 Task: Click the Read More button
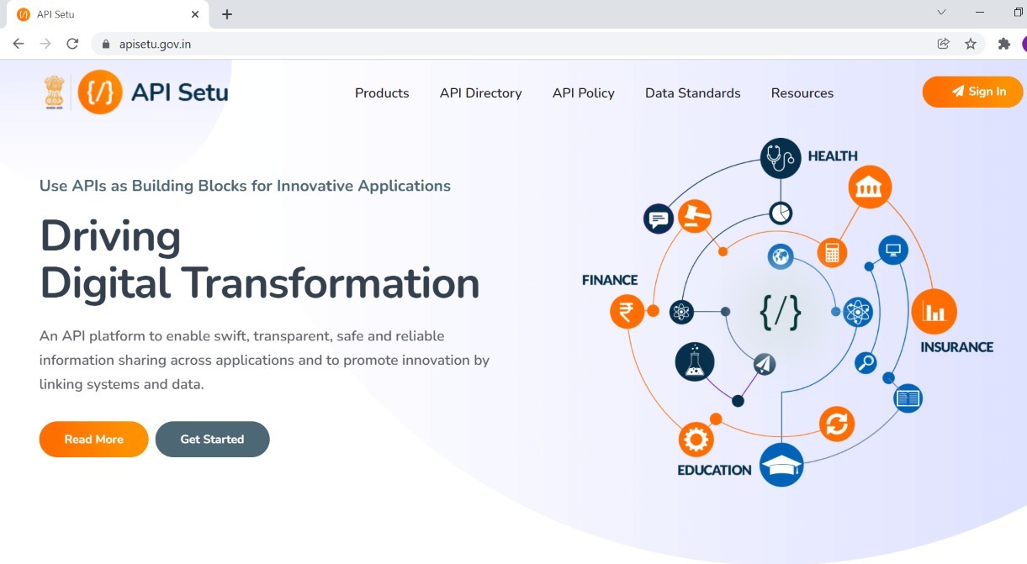click(x=94, y=439)
